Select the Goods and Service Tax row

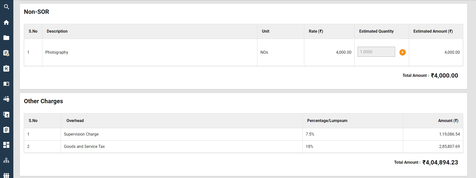84,147
